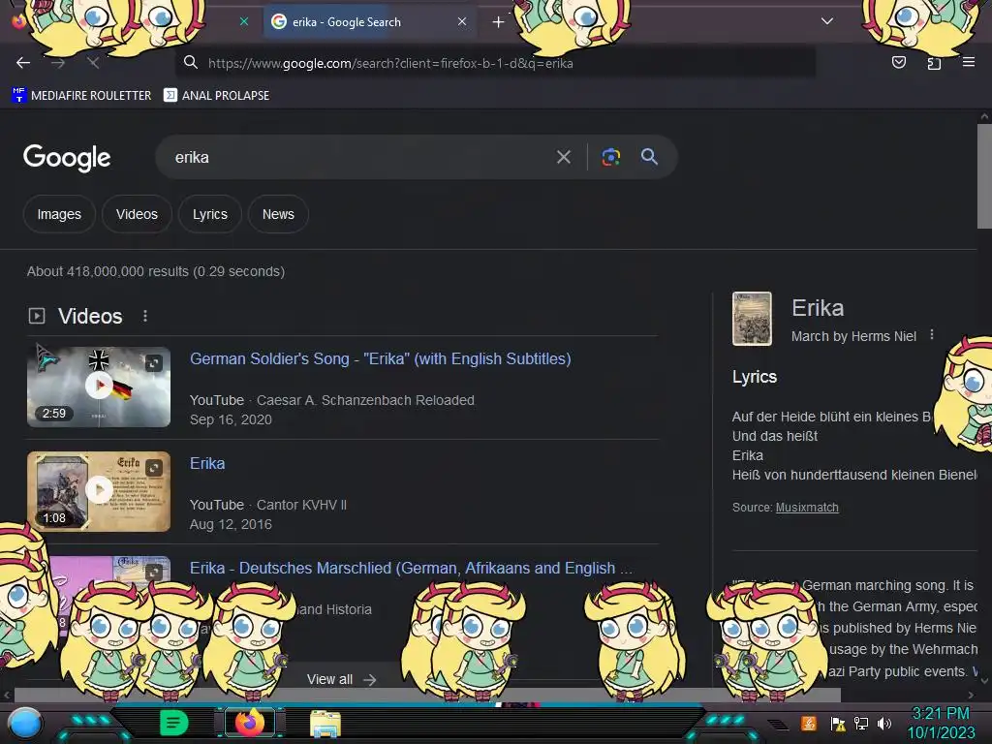
Task: Click the volume speaker tray icon
Action: (884, 723)
